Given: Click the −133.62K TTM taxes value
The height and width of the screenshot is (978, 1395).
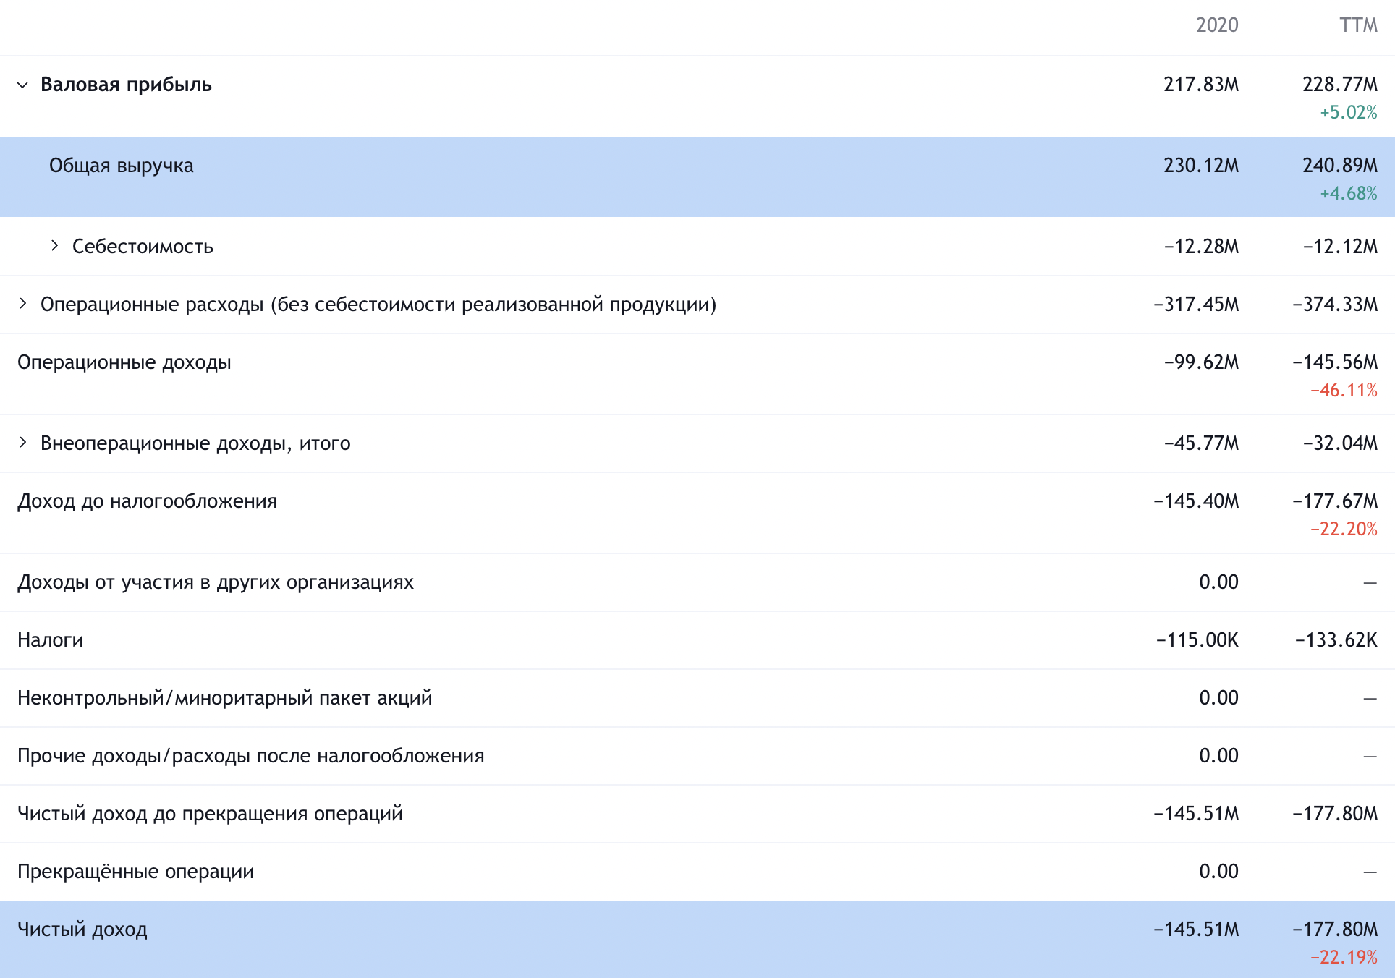Looking at the screenshot, I should (x=1336, y=640).
